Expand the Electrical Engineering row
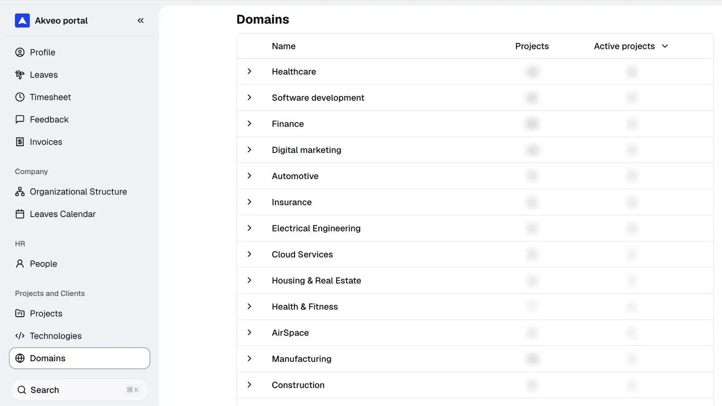 (250, 228)
